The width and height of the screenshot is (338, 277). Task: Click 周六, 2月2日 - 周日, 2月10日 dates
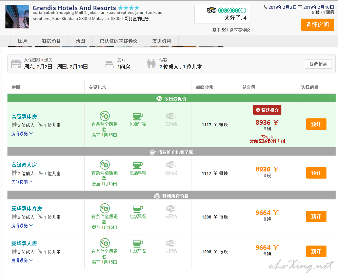56,67
